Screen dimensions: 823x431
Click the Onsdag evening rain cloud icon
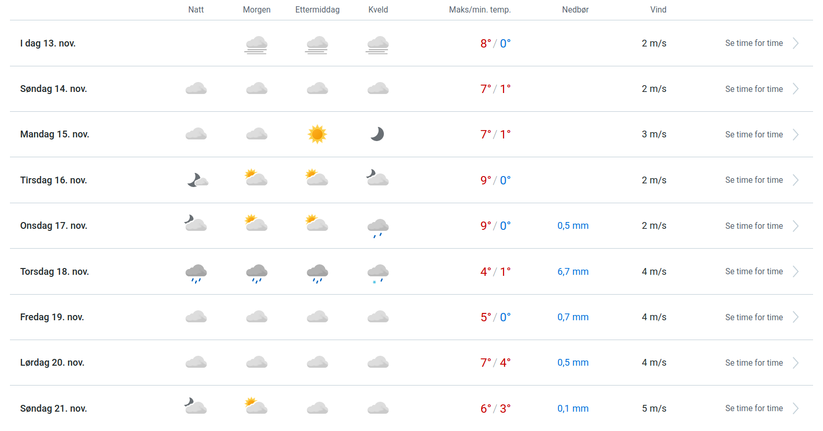[378, 228]
